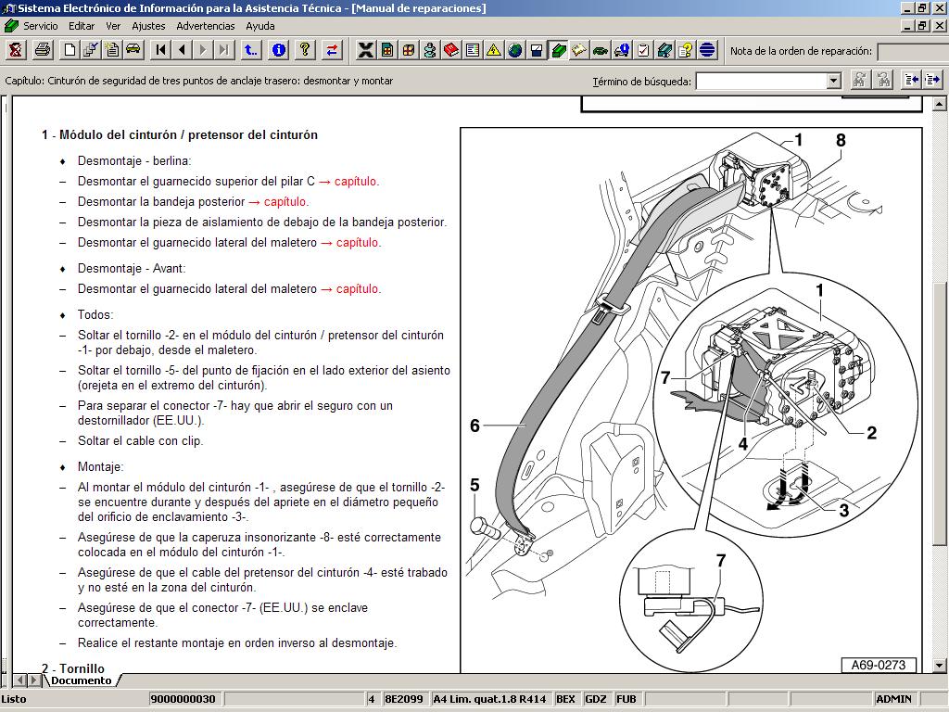Click the vertical scrollbar up arrow

pyautogui.click(x=940, y=104)
